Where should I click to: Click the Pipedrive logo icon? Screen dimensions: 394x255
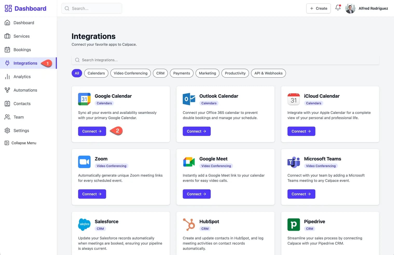(294, 225)
